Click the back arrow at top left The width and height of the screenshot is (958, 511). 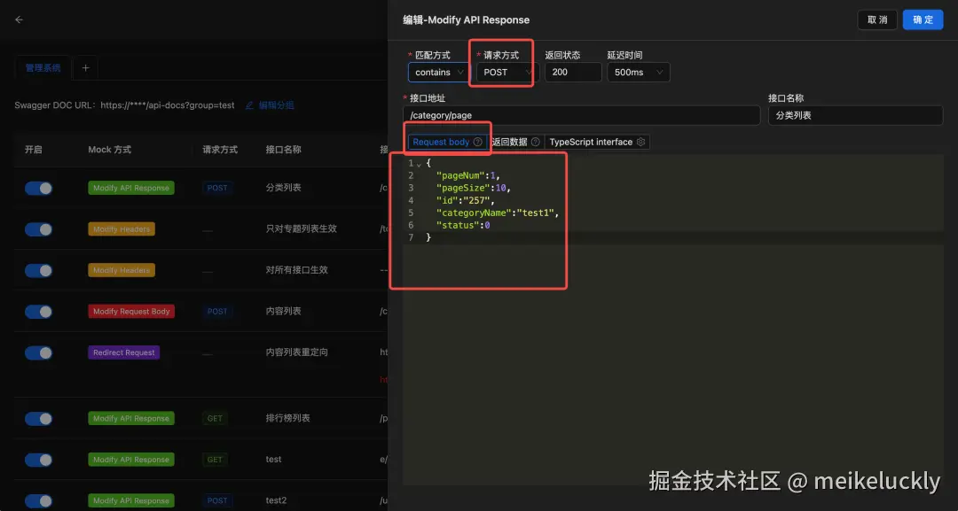pos(19,19)
